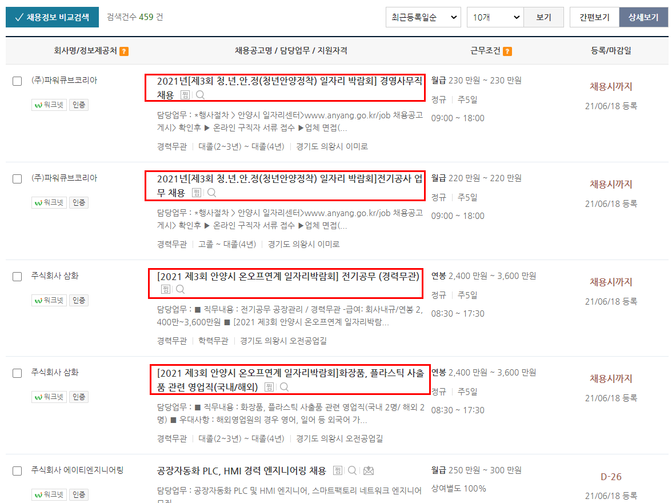Click the 채용정보 비교검색 button

click(53, 17)
